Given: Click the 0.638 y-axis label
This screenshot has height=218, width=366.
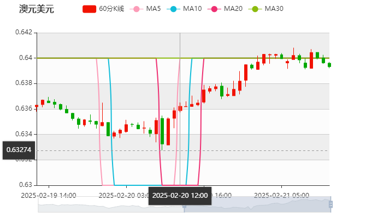Looking at the screenshot, I should click(x=24, y=83).
